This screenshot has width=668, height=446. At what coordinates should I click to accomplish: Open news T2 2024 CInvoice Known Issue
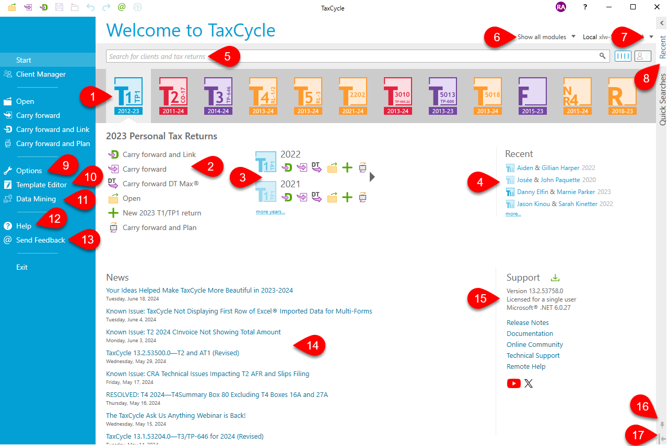click(x=193, y=332)
